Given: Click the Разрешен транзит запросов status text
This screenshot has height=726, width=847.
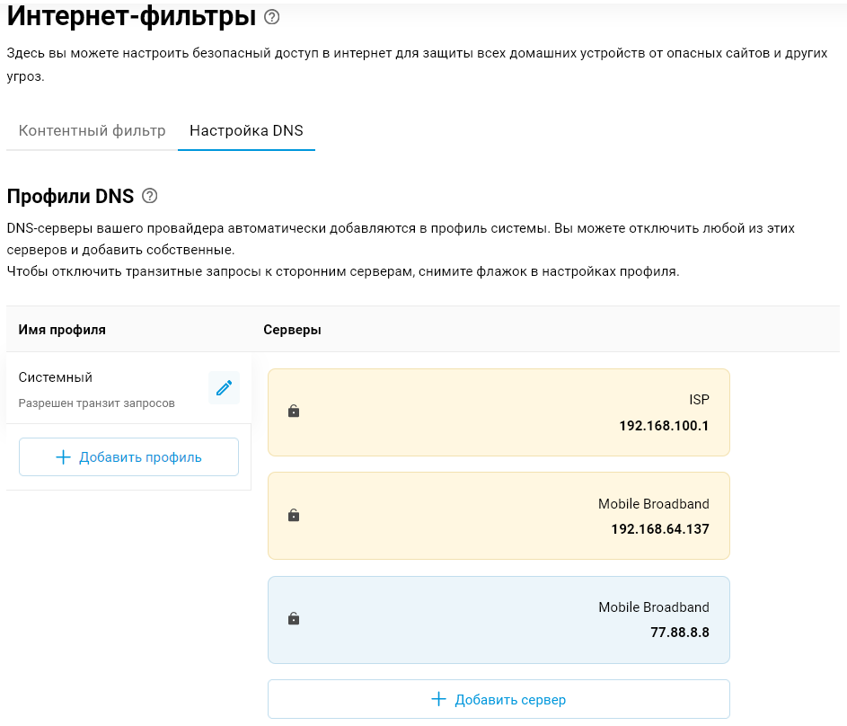Looking at the screenshot, I should pyautogui.click(x=97, y=403).
